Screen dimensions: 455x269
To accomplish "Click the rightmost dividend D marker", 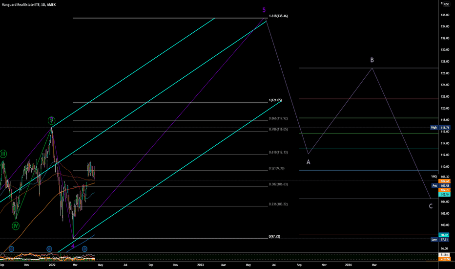I will click(84, 249).
